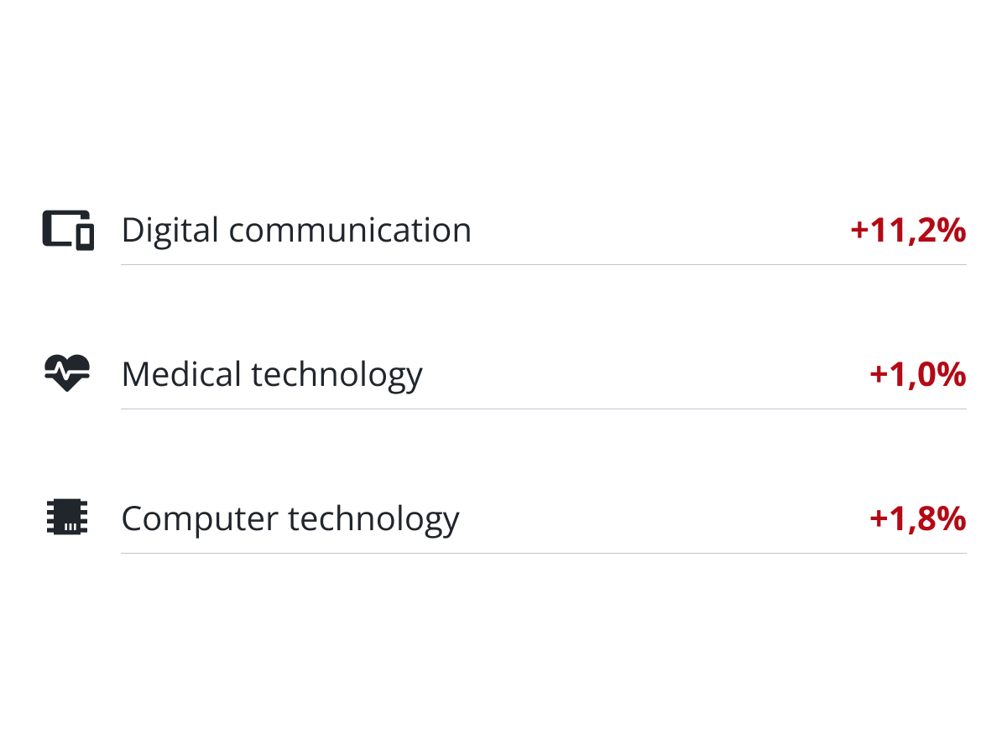
Task: Click the small phone shape in devices icon
Action: tap(85, 237)
